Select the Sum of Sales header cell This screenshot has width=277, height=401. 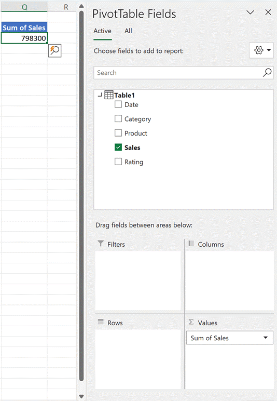24,28
